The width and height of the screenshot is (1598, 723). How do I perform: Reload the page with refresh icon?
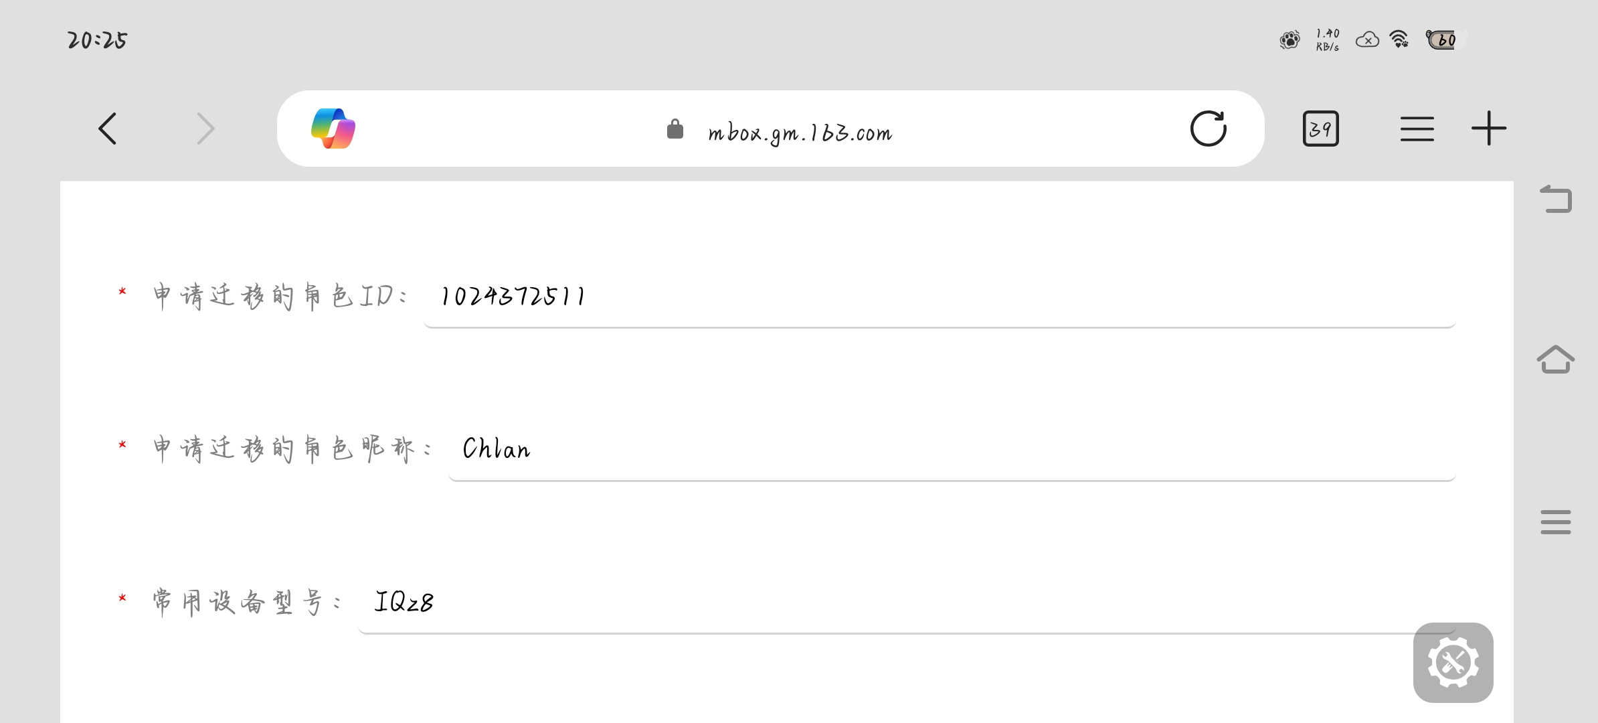pos(1208,129)
